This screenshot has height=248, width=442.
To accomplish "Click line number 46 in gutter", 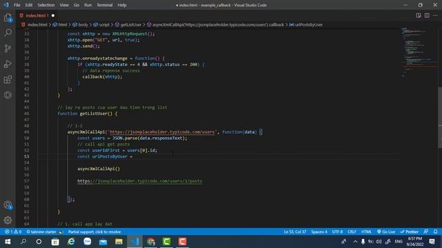I will (26, 114).
